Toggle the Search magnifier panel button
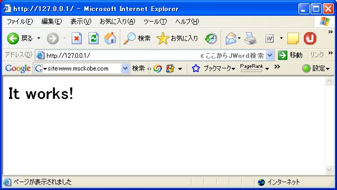337x190 pixels. (x=137, y=38)
